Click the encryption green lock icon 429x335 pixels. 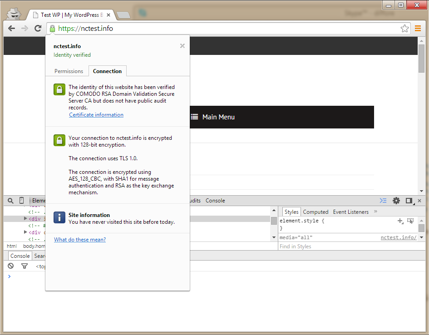click(x=59, y=140)
